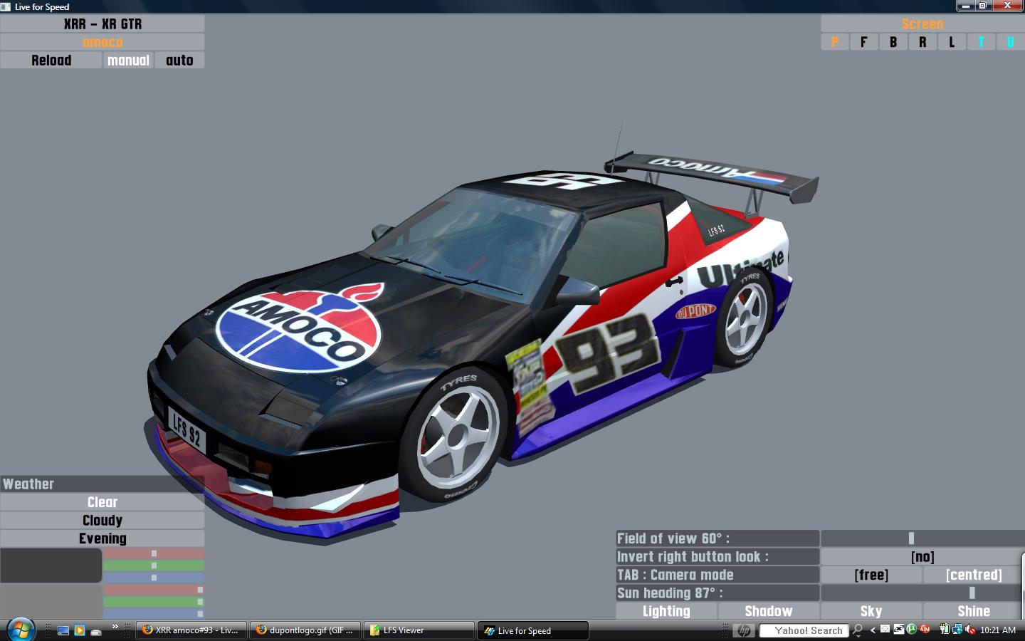Switch to XRR amoco#93 Firefox taskbar window
Viewport: 1025px width, 641px height.
click(x=192, y=630)
